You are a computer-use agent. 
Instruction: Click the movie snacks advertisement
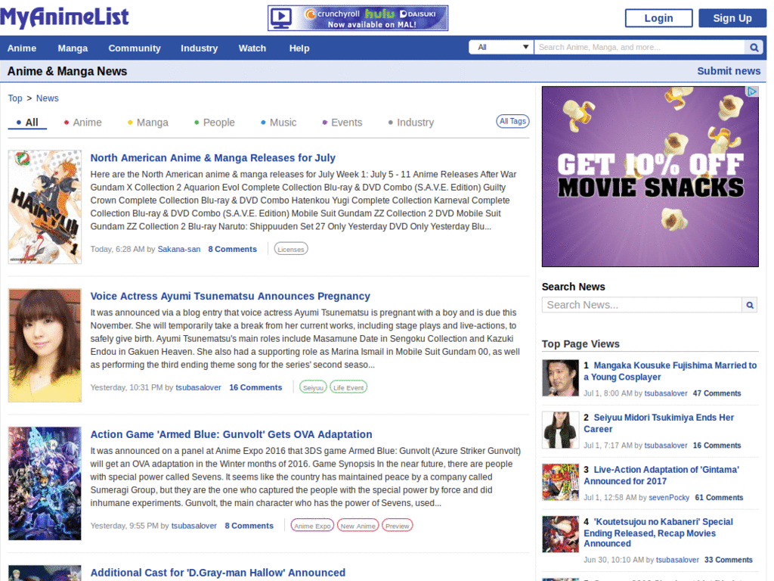point(650,177)
